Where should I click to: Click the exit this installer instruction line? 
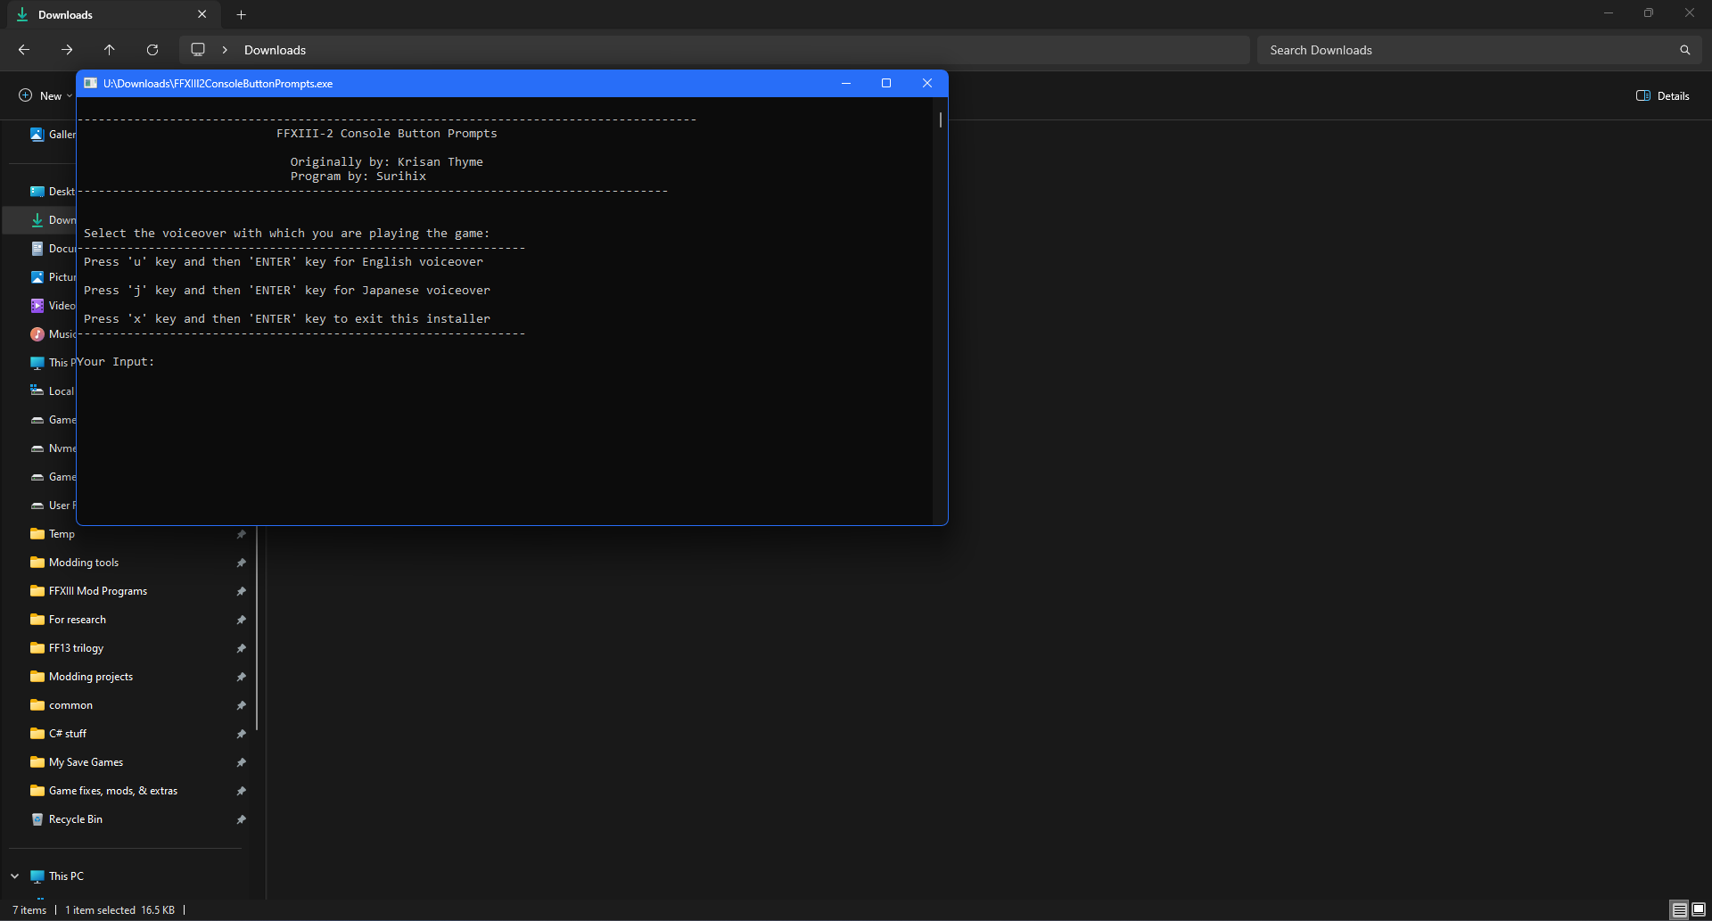(x=287, y=319)
